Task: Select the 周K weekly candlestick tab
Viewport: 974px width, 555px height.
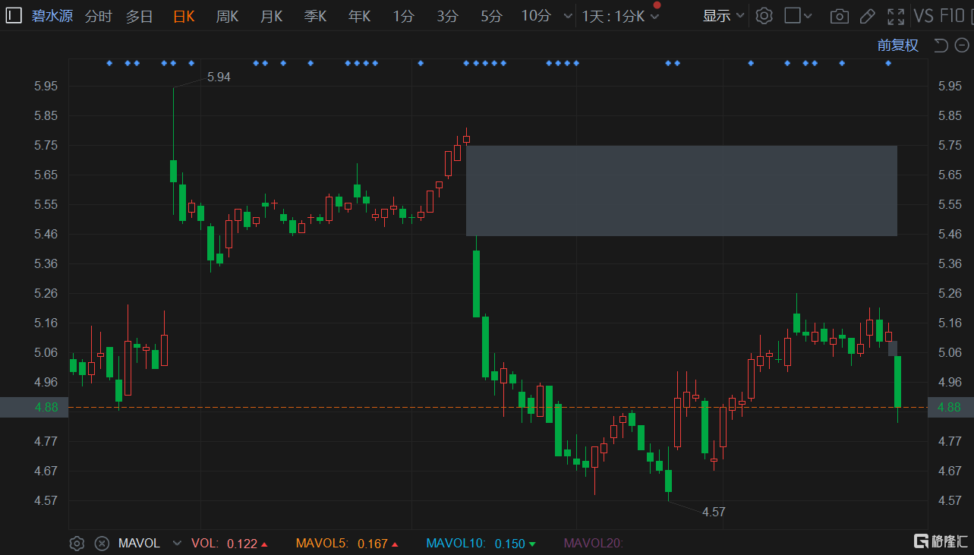Action: pos(227,16)
